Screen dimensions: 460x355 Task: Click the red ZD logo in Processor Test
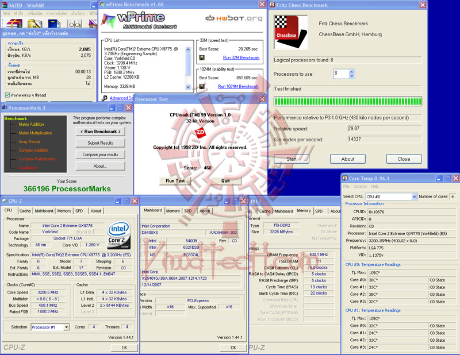[x=200, y=132]
